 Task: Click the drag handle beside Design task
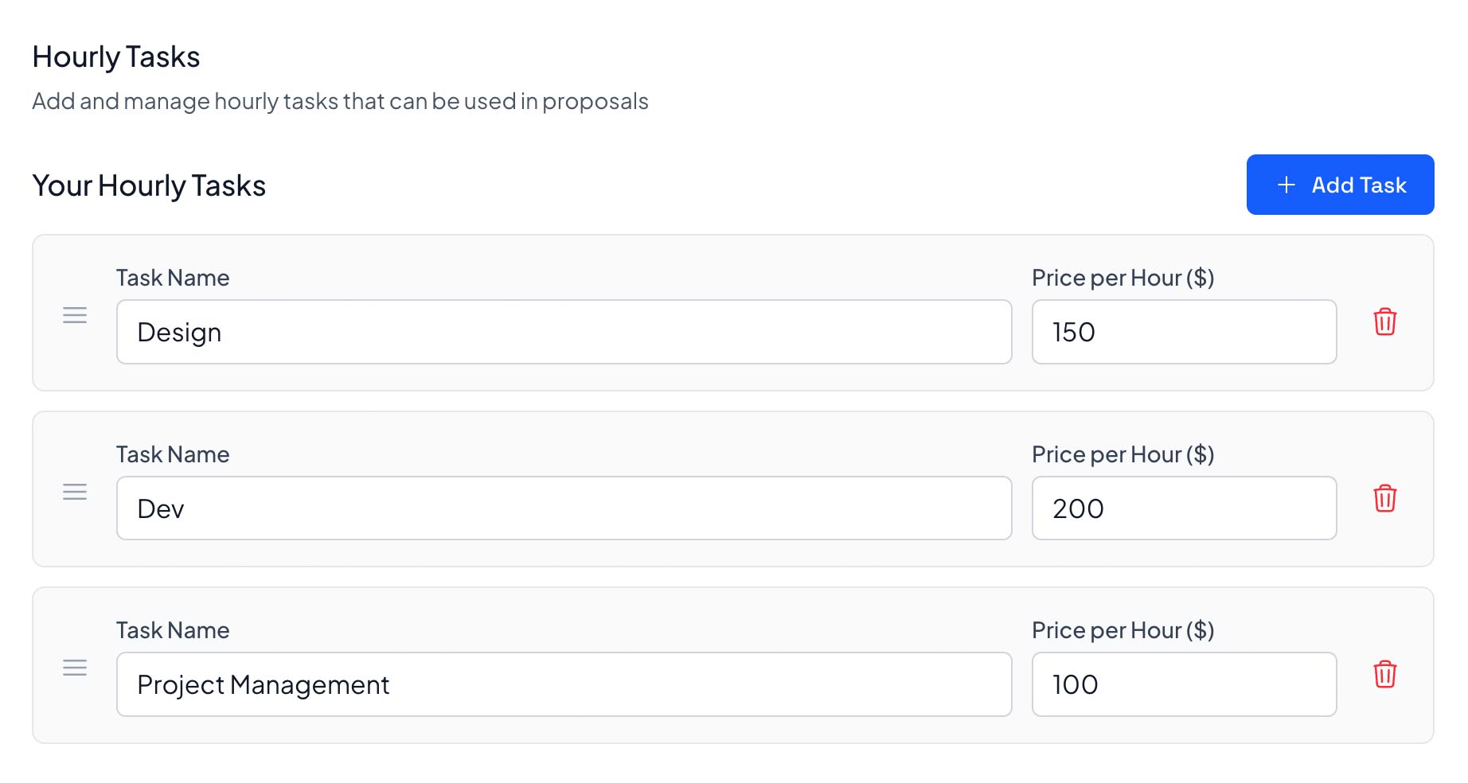(75, 315)
